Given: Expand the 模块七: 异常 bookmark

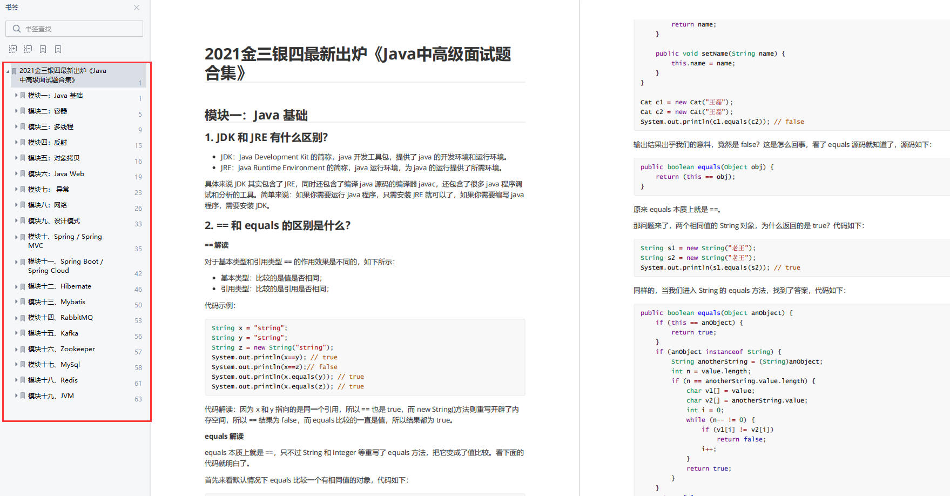Looking at the screenshot, I should pos(16,189).
